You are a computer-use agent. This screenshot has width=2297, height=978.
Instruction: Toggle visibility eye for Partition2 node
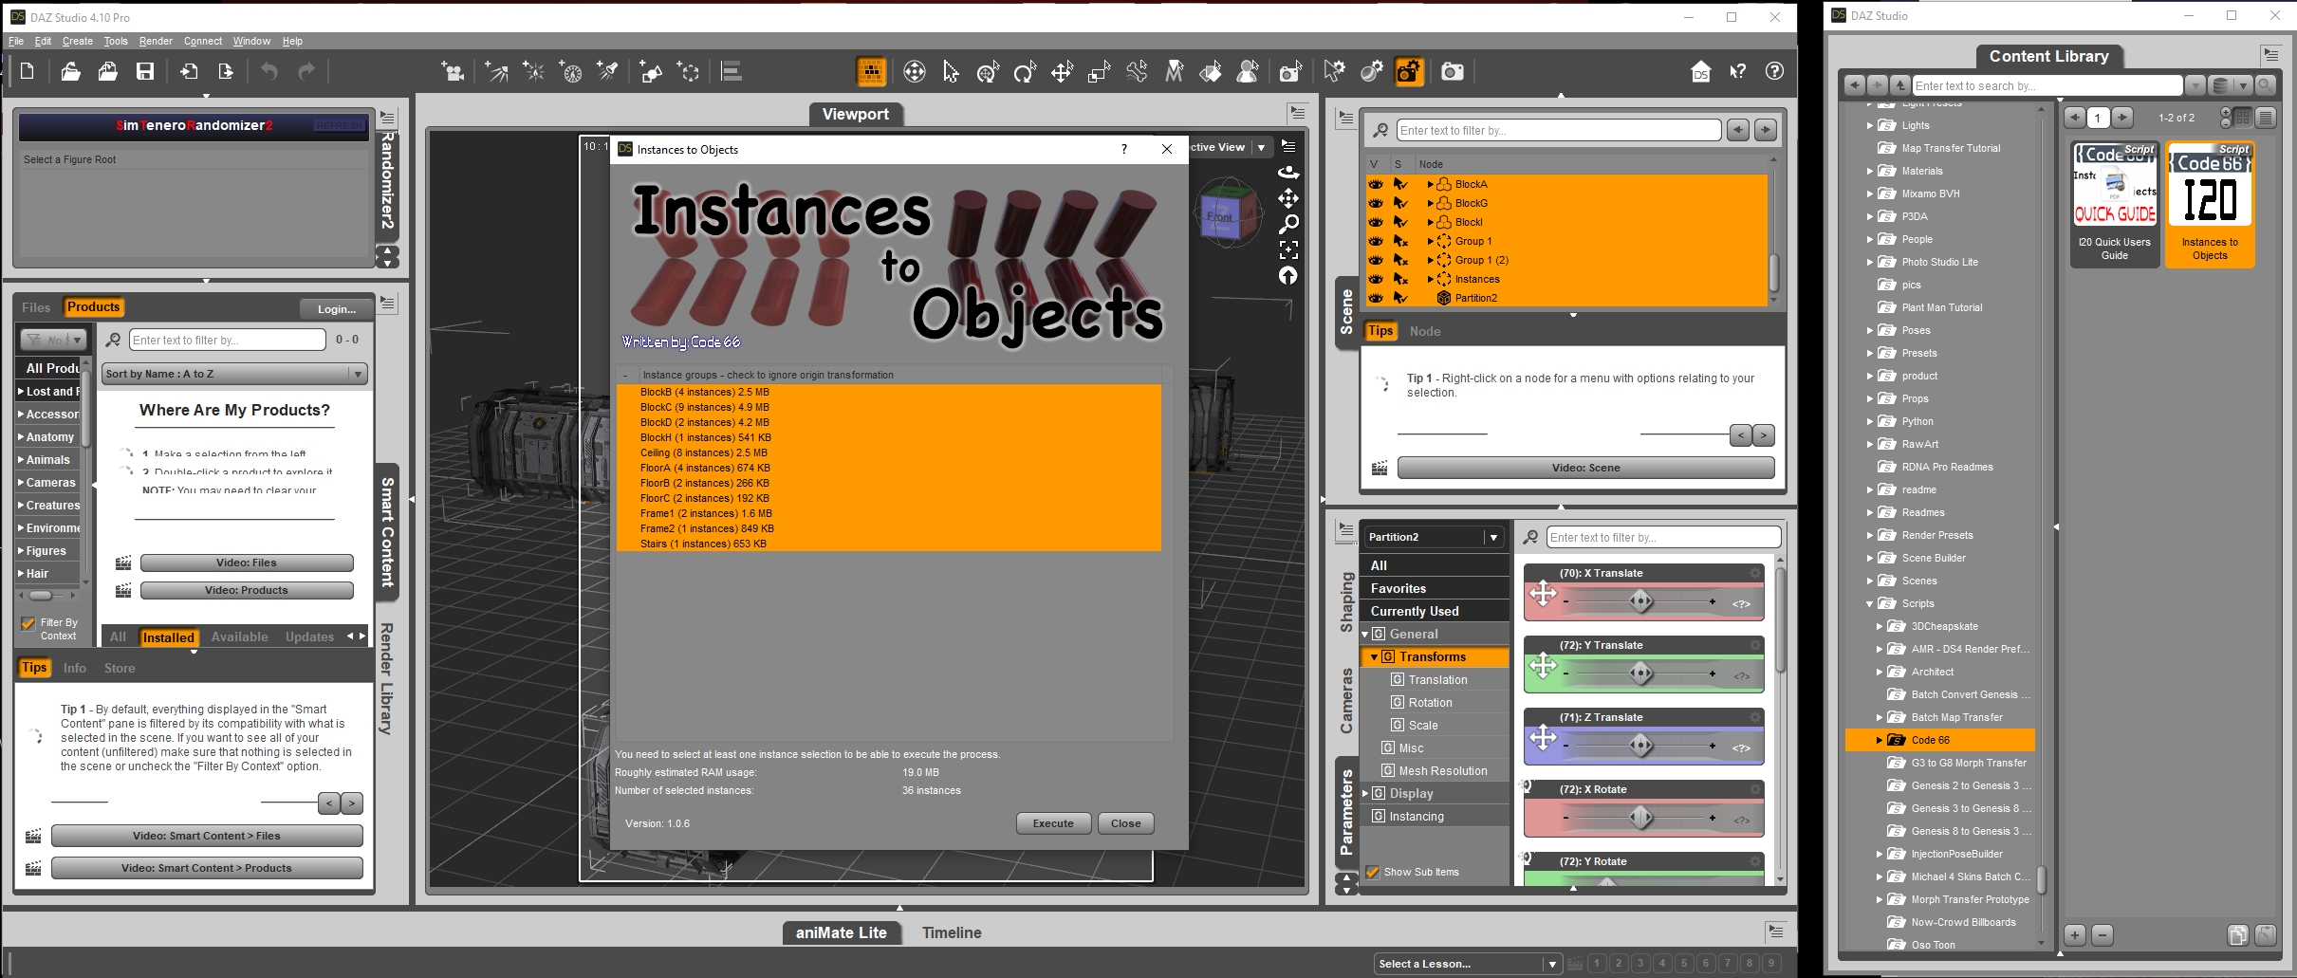pos(1376,298)
